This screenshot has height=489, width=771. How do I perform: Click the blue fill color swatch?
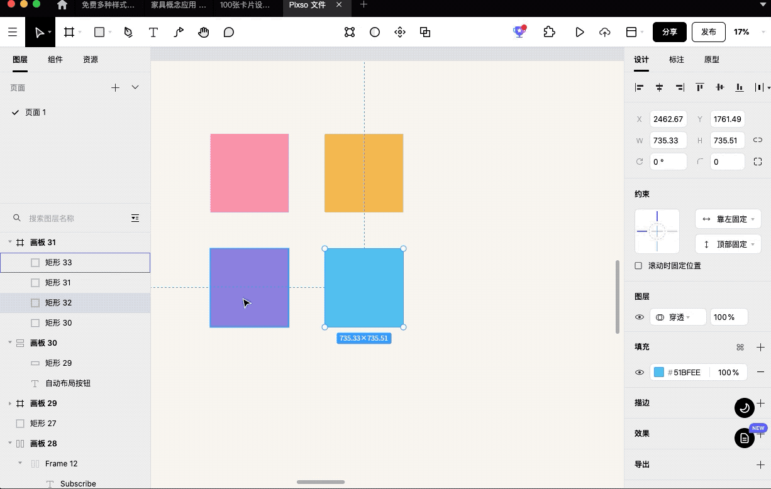coord(659,373)
